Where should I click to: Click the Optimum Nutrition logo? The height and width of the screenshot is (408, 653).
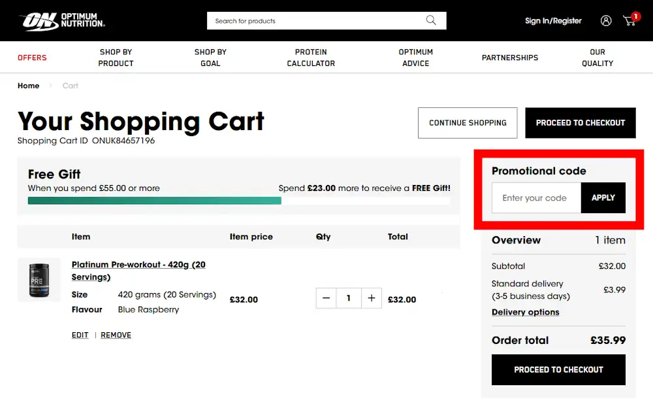61,21
